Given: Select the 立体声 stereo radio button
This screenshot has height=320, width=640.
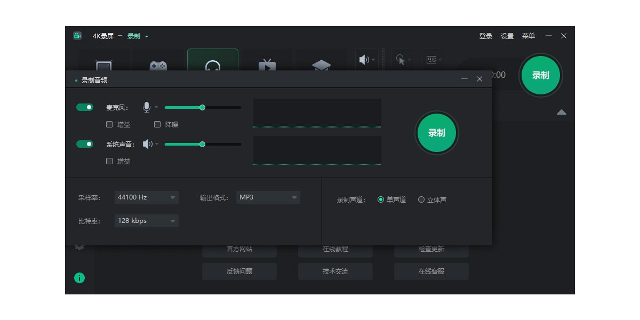Looking at the screenshot, I should 421,199.
